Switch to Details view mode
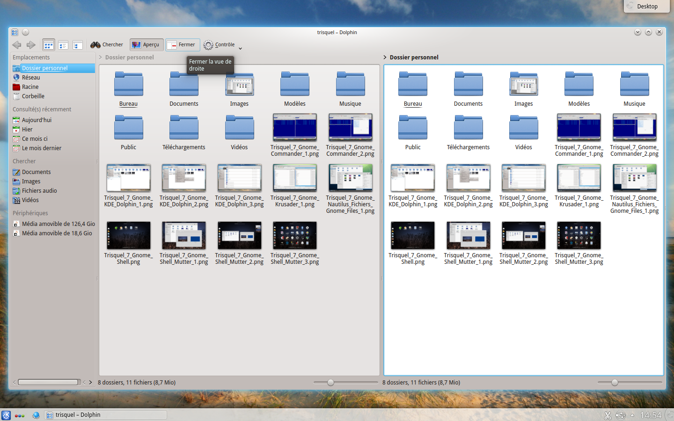674x421 pixels. click(x=78, y=45)
